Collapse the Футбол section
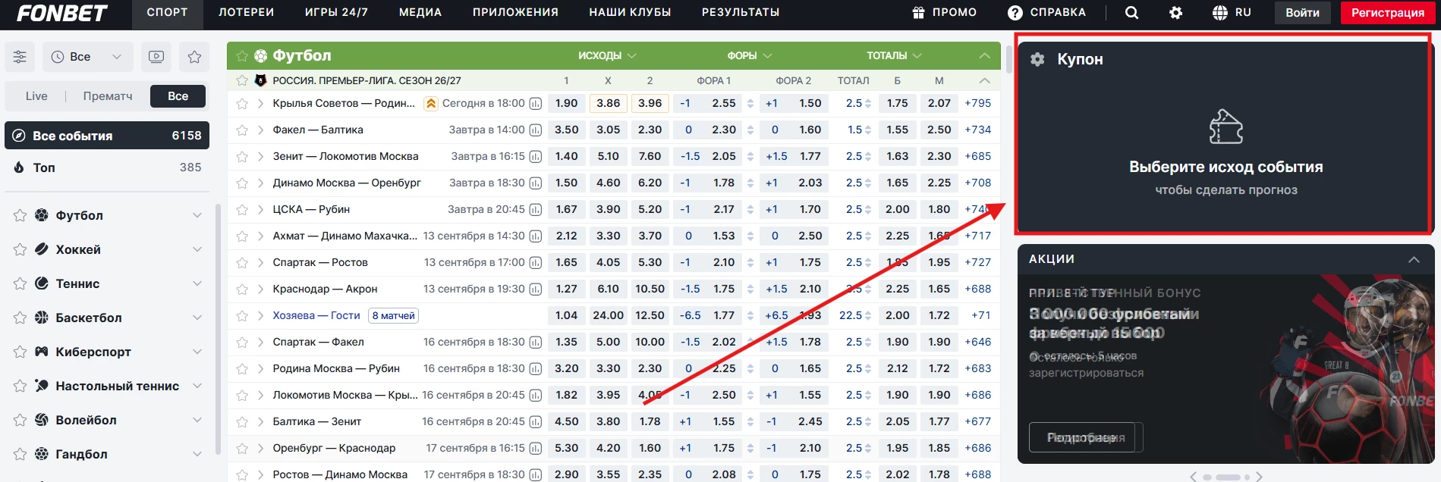Image resolution: width=1441 pixels, height=482 pixels. point(984,56)
